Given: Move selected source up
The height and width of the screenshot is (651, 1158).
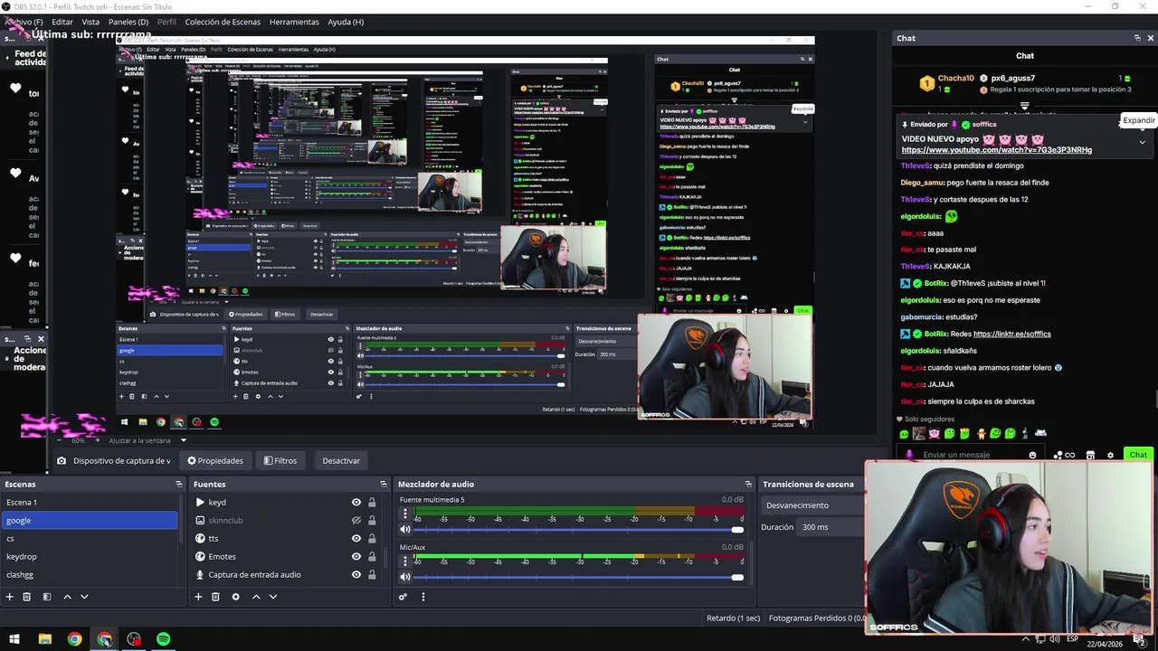Looking at the screenshot, I should point(256,597).
